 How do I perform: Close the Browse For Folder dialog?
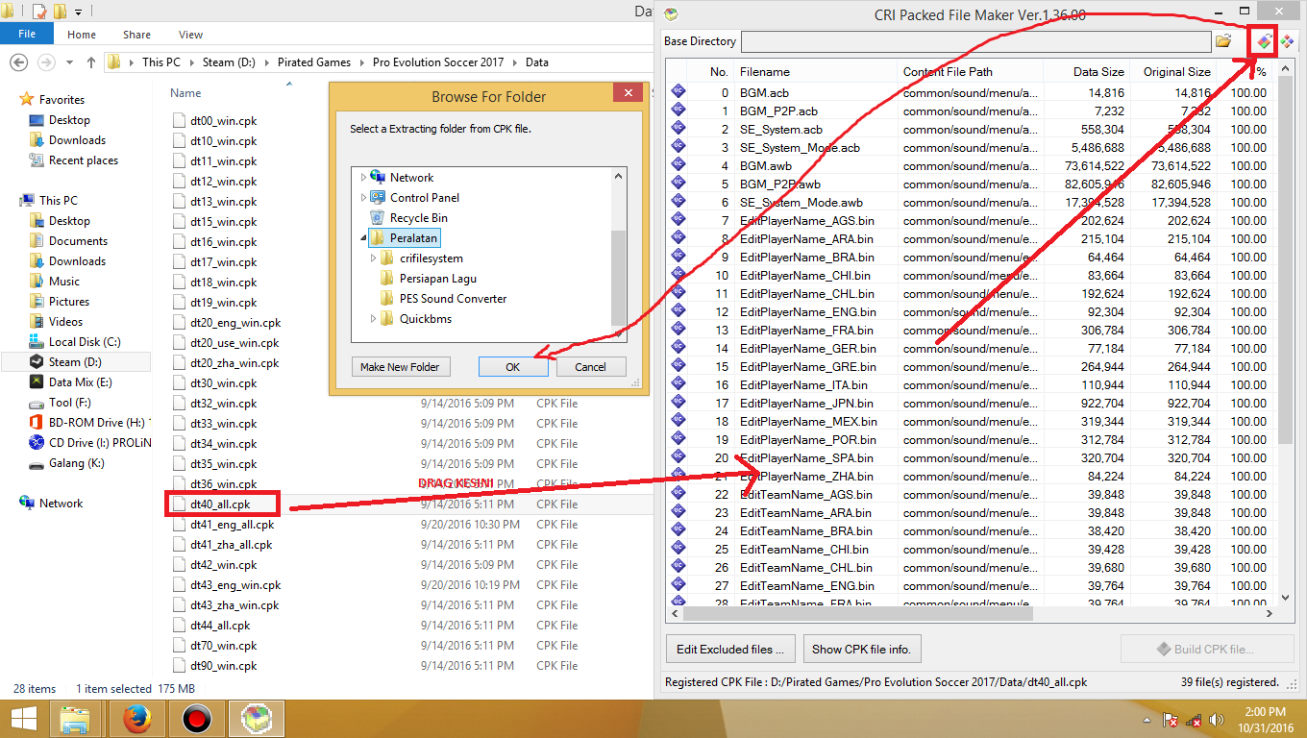pyautogui.click(x=628, y=93)
